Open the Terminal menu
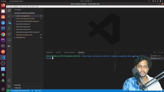 [32, 6]
